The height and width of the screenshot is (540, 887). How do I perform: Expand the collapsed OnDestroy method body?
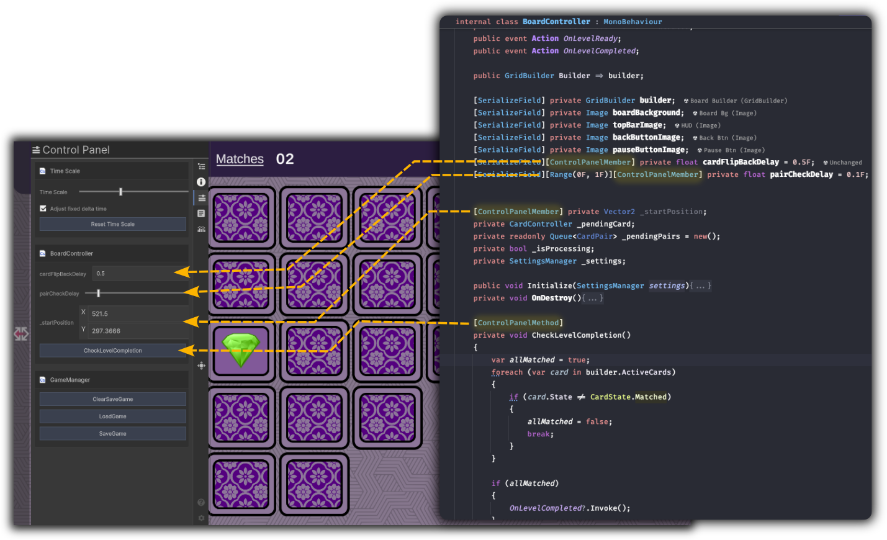(x=592, y=299)
